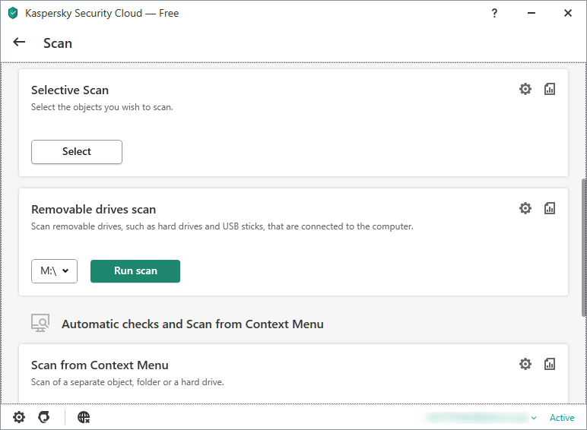Expand the account chevron next to Active
Viewport: 587px width, 430px height.
534,418
